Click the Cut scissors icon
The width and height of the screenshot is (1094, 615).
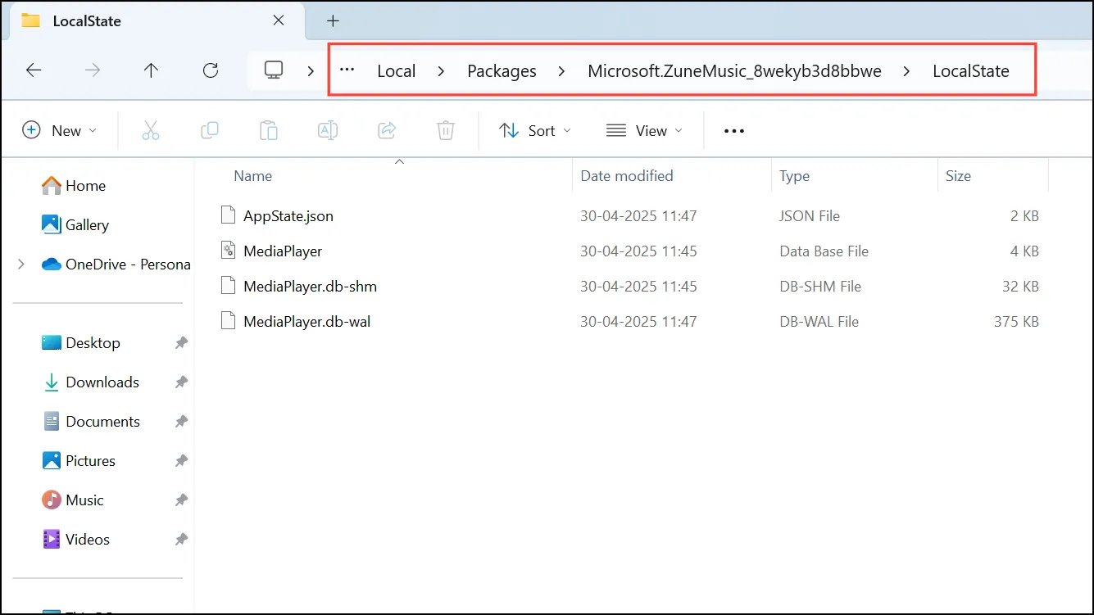coord(151,130)
